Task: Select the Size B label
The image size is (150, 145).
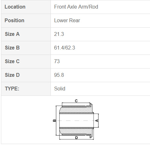Action: (x=12, y=48)
